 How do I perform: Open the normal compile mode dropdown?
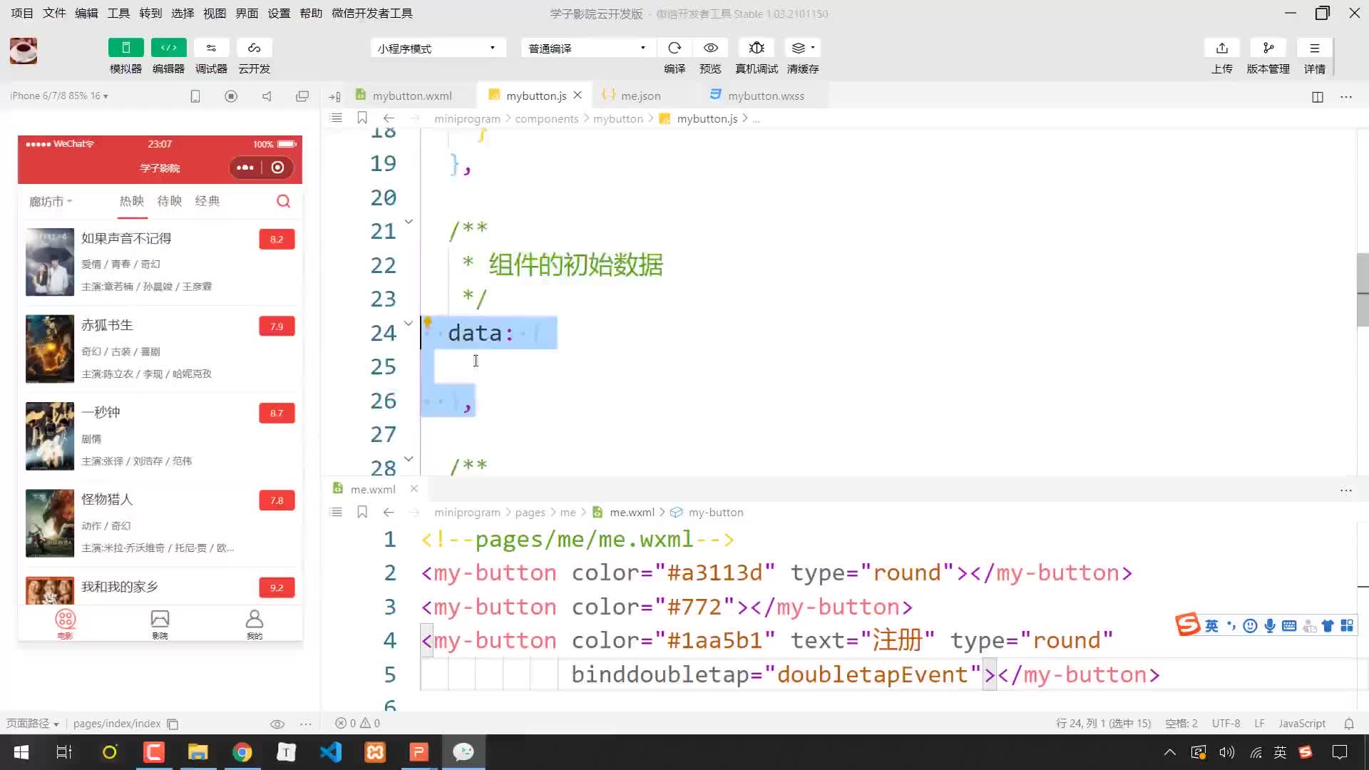click(x=588, y=48)
